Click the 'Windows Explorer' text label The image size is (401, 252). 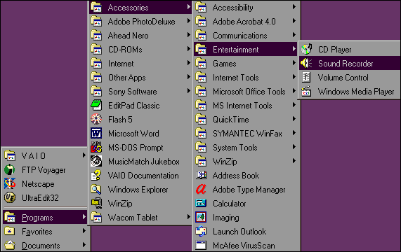point(138,190)
